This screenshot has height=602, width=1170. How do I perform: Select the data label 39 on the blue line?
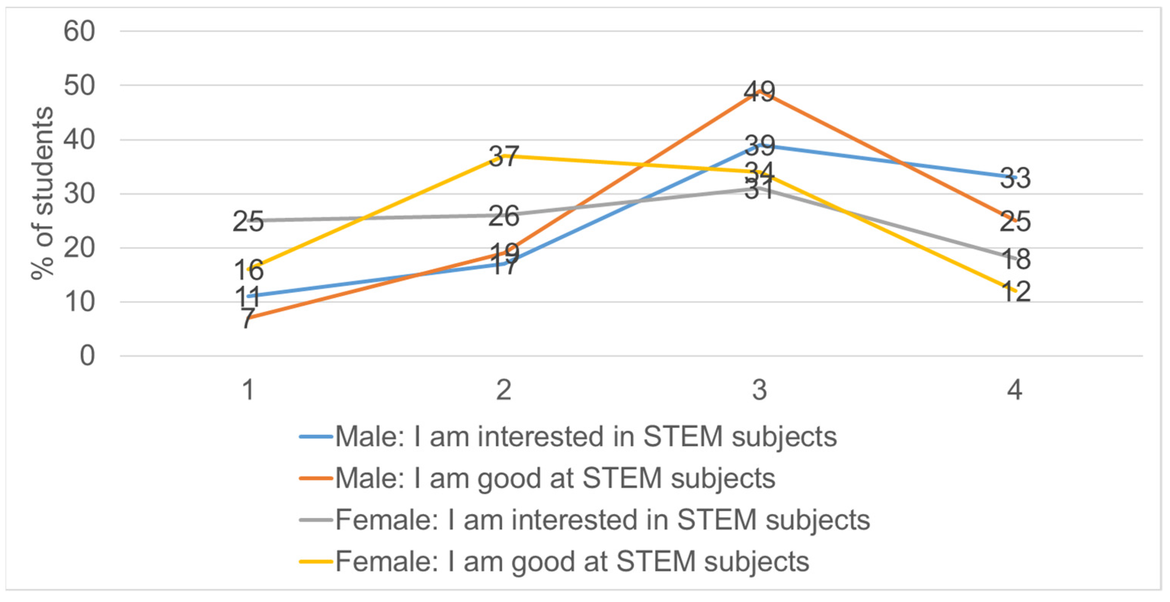tap(759, 146)
